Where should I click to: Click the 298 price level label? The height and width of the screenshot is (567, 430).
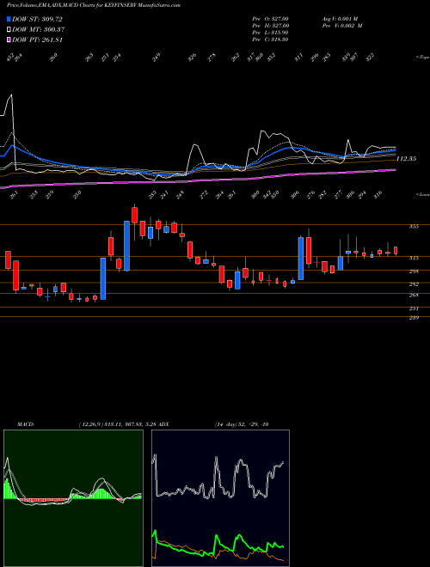[414, 271]
